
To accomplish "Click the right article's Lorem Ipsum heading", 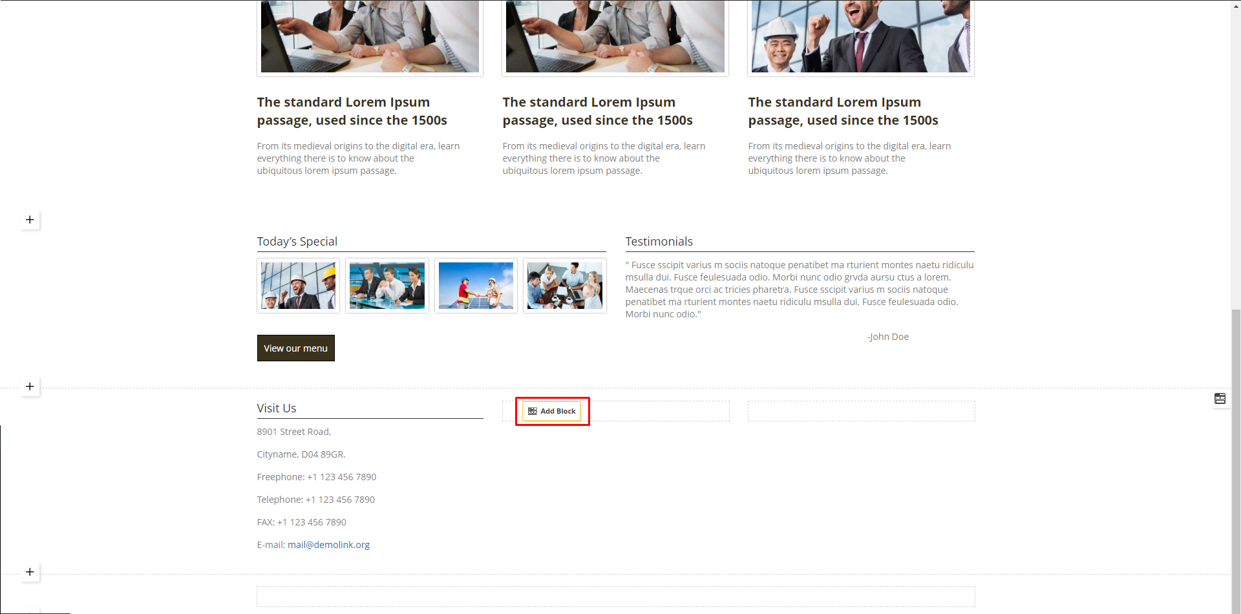I will 843,111.
